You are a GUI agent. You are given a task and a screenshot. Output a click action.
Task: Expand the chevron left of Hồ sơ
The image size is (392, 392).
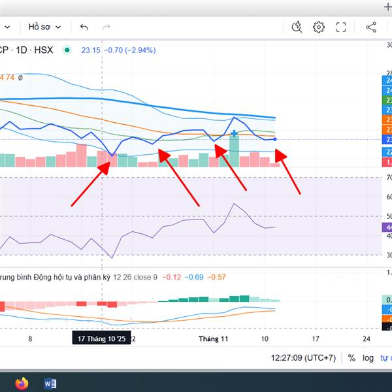point(7,27)
